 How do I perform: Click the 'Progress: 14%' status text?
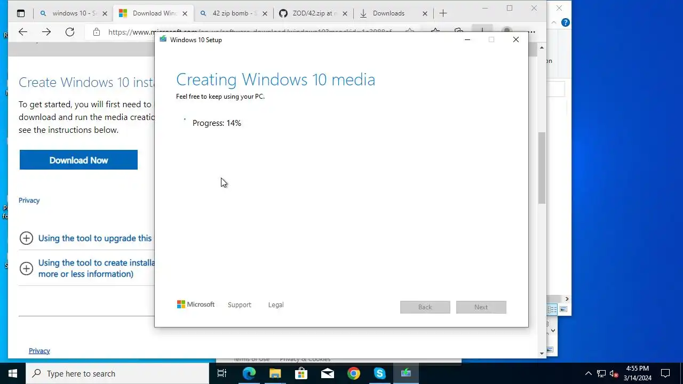[x=217, y=123]
